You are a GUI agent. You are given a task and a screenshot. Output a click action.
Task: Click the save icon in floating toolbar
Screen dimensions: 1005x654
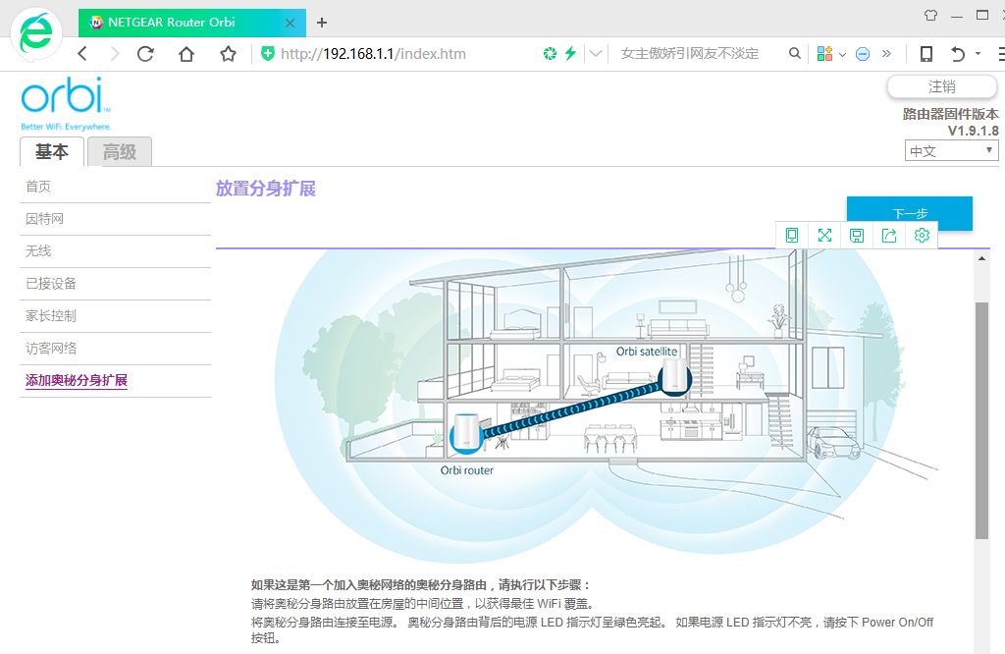click(x=857, y=236)
